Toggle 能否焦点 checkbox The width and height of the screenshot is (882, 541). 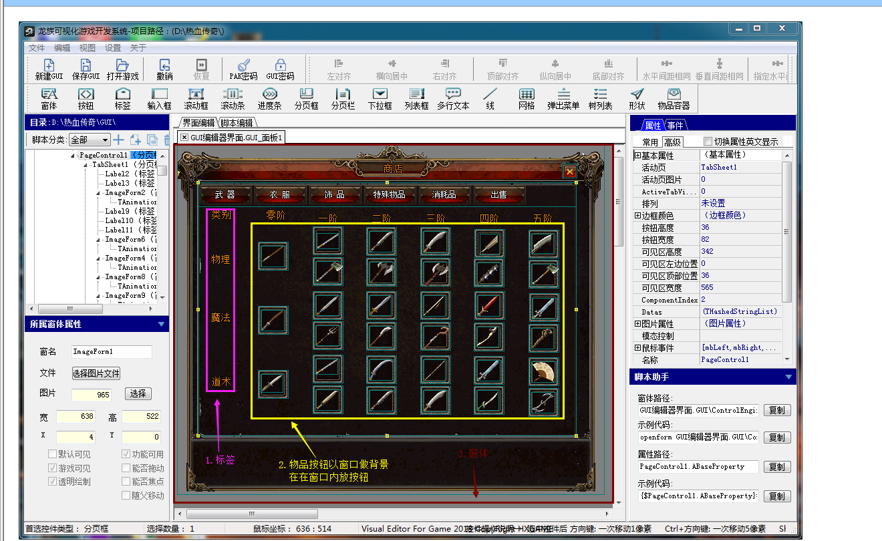(126, 481)
